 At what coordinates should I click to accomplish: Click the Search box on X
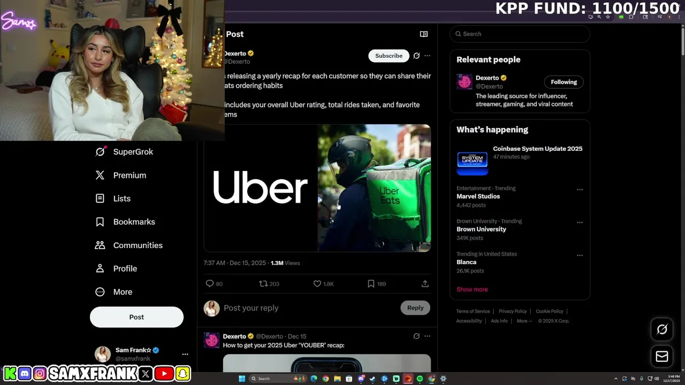pyautogui.click(x=520, y=34)
